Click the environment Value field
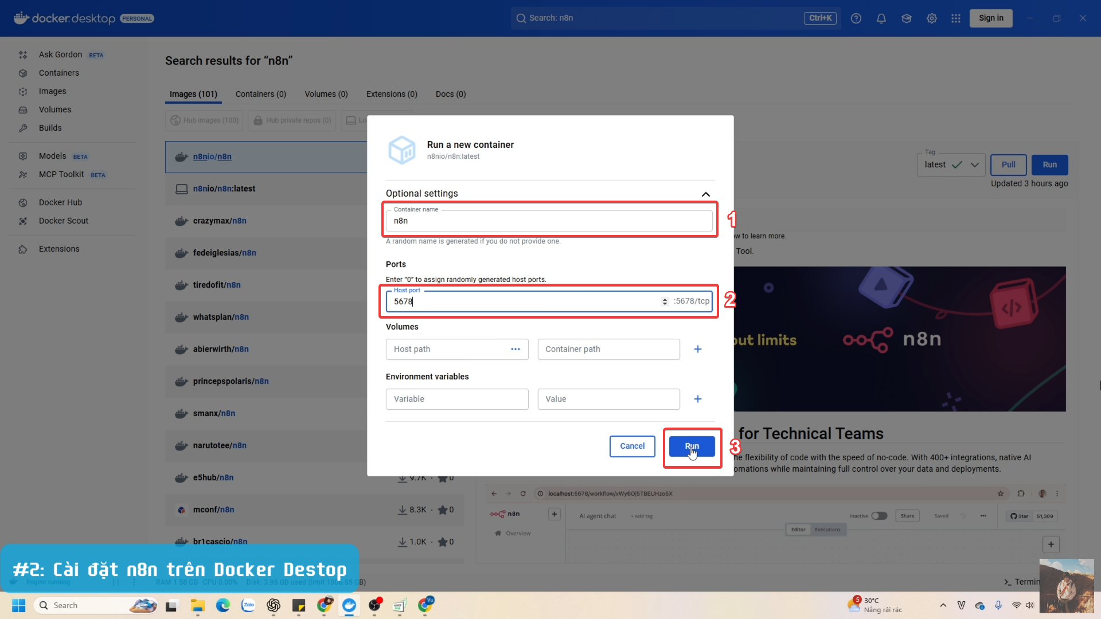 [x=608, y=399]
